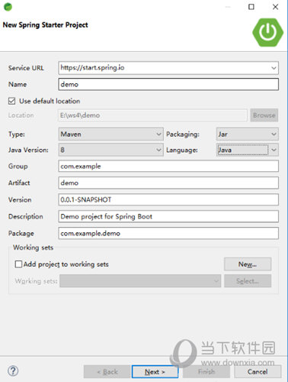
Task: Click the Spring Boot power logo
Action: coord(267,32)
